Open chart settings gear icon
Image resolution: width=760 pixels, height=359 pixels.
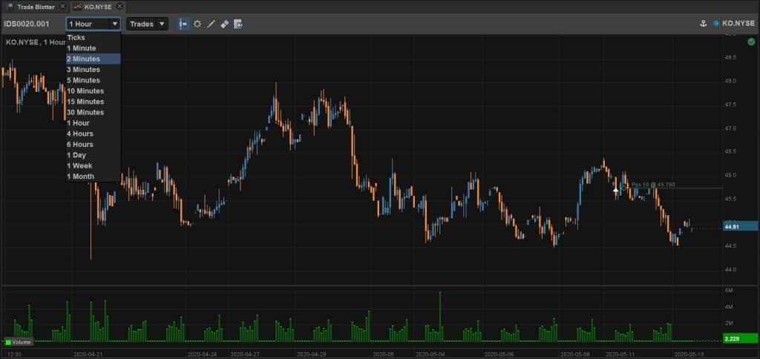tap(197, 24)
